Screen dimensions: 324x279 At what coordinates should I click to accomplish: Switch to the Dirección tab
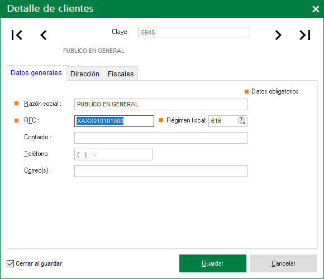tap(85, 74)
